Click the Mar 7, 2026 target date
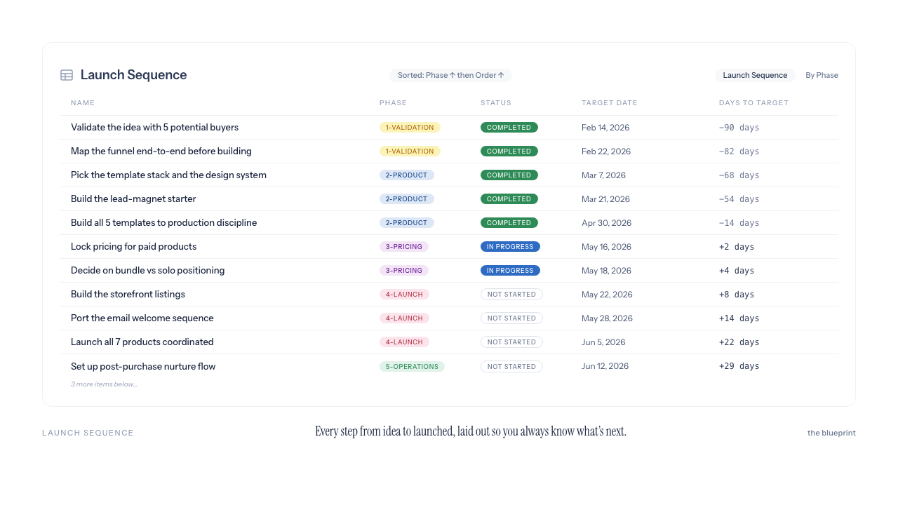This screenshot has width=898, height=505. pyautogui.click(x=603, y=175)
